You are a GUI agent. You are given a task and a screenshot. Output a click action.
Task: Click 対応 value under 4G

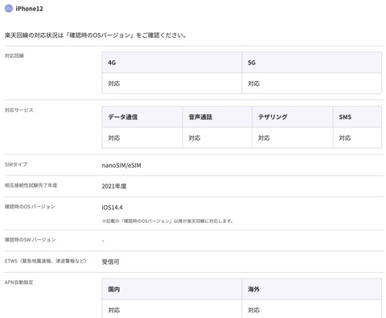tap(114, 84)
